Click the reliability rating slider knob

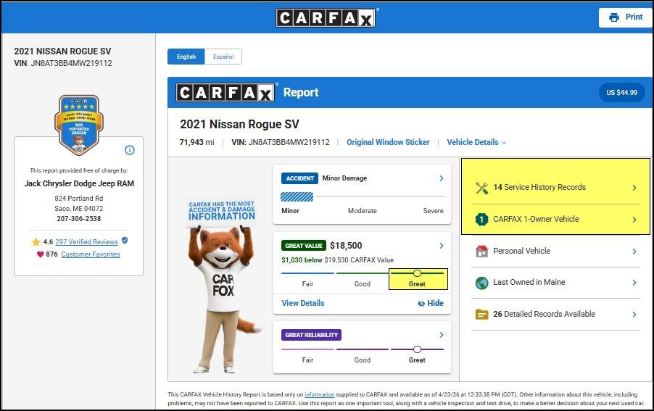coord(417,349)
